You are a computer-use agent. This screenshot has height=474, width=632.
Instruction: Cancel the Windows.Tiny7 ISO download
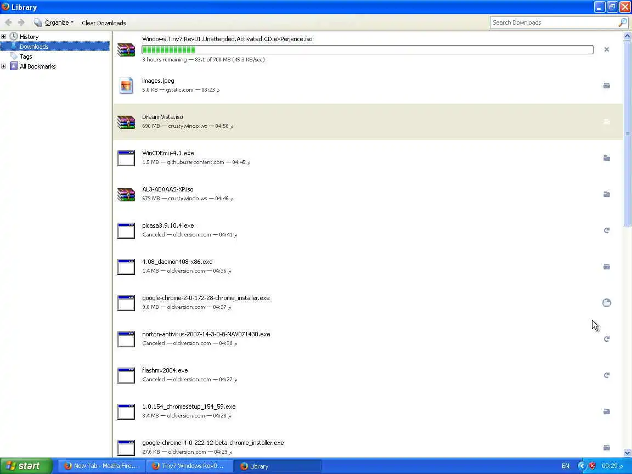tap(606, 49)
